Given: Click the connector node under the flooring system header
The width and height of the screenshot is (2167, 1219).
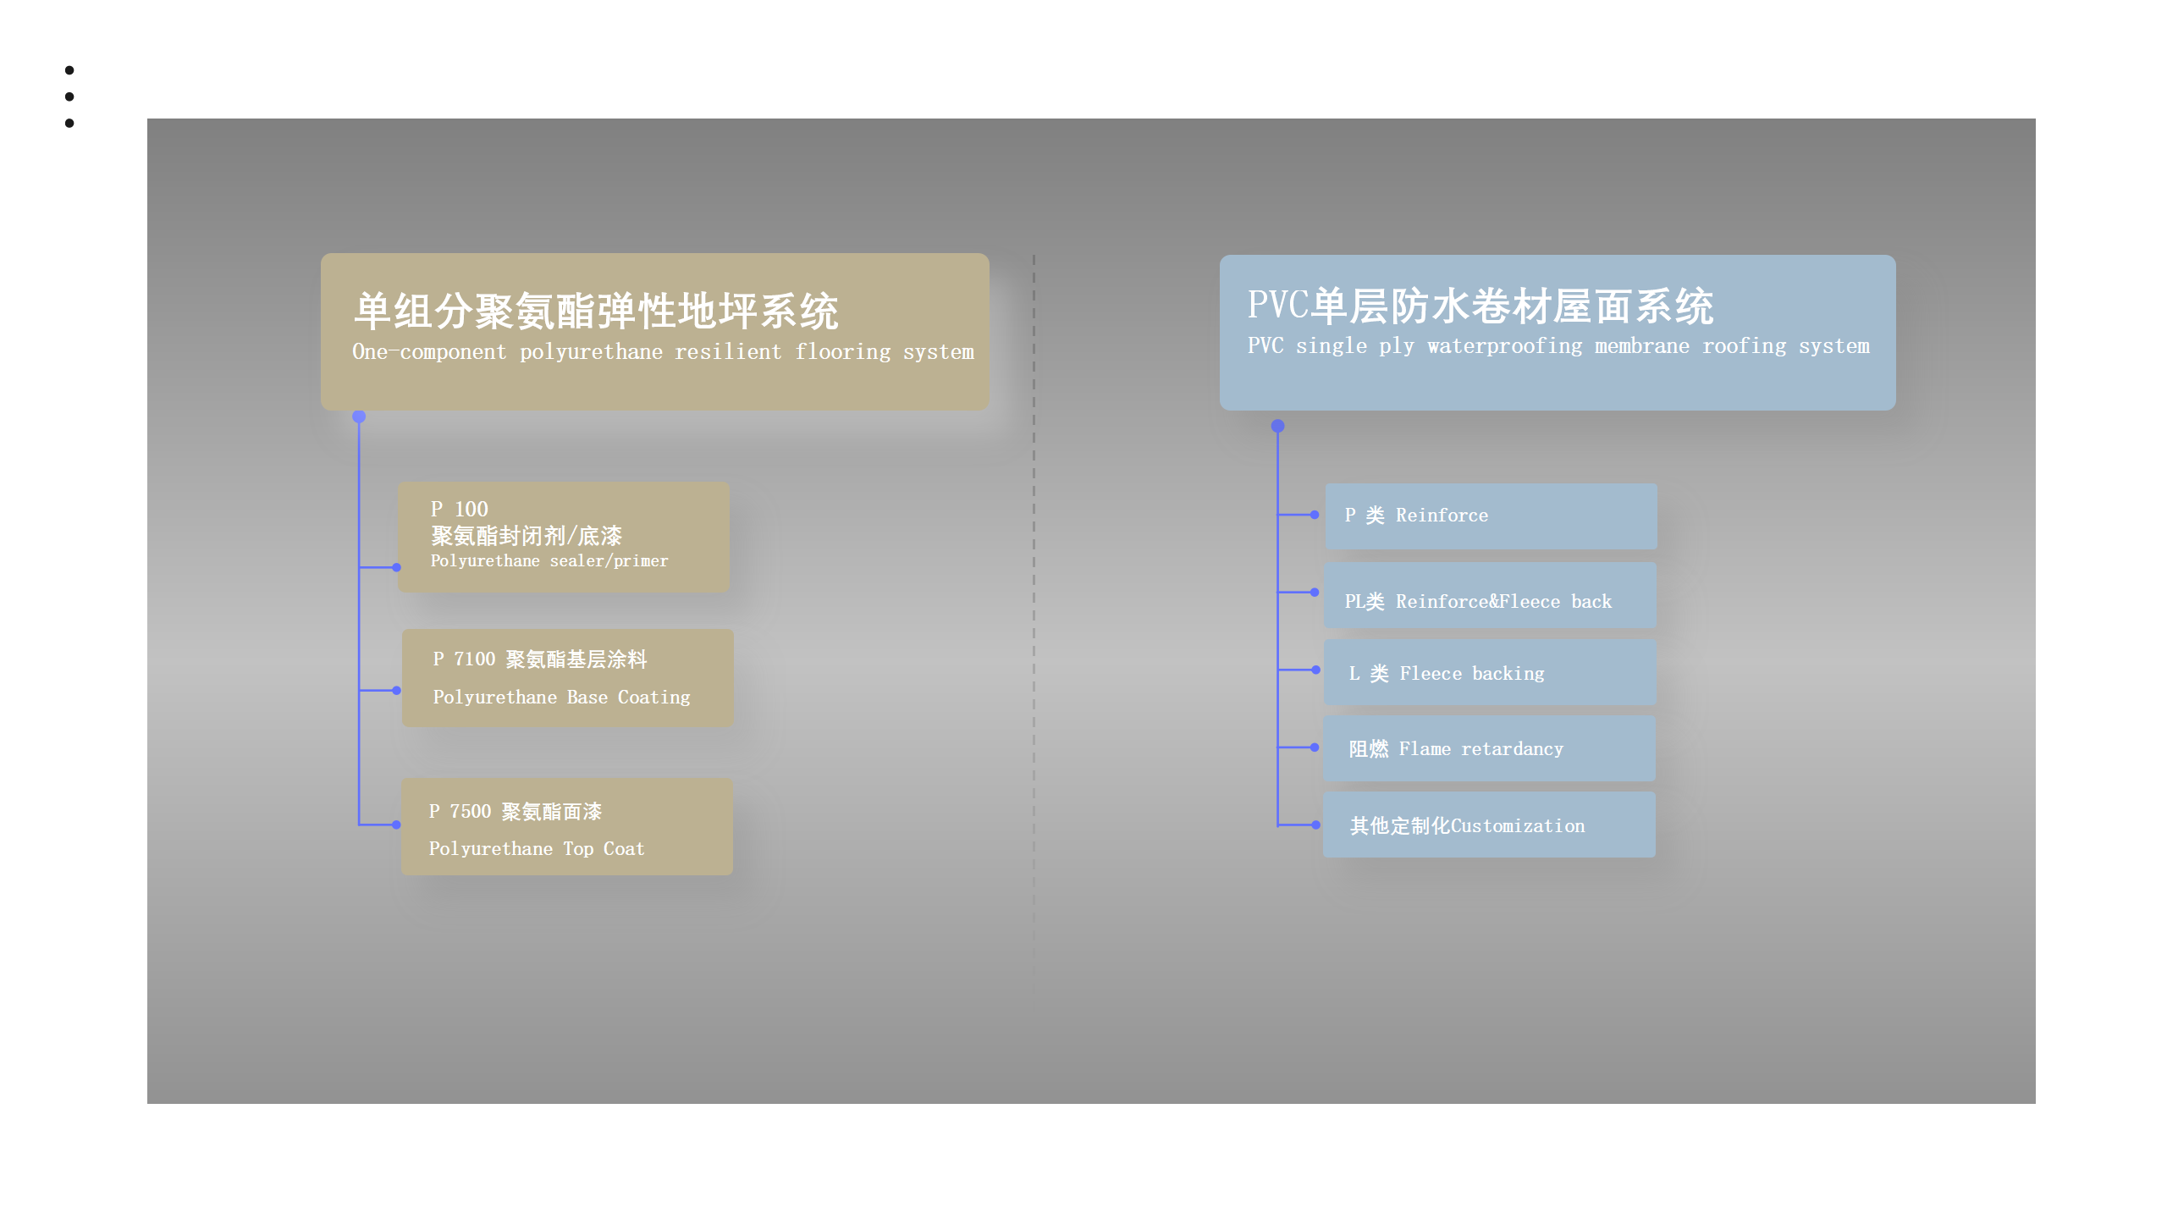Looking at the screenshot, I should [359, 416].
